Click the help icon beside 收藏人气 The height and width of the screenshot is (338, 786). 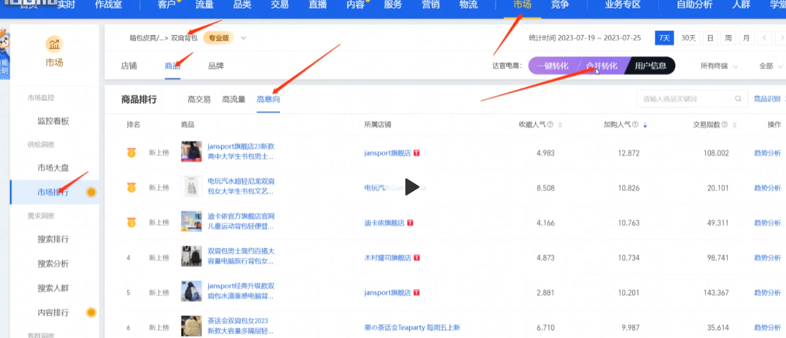[550, 124]
